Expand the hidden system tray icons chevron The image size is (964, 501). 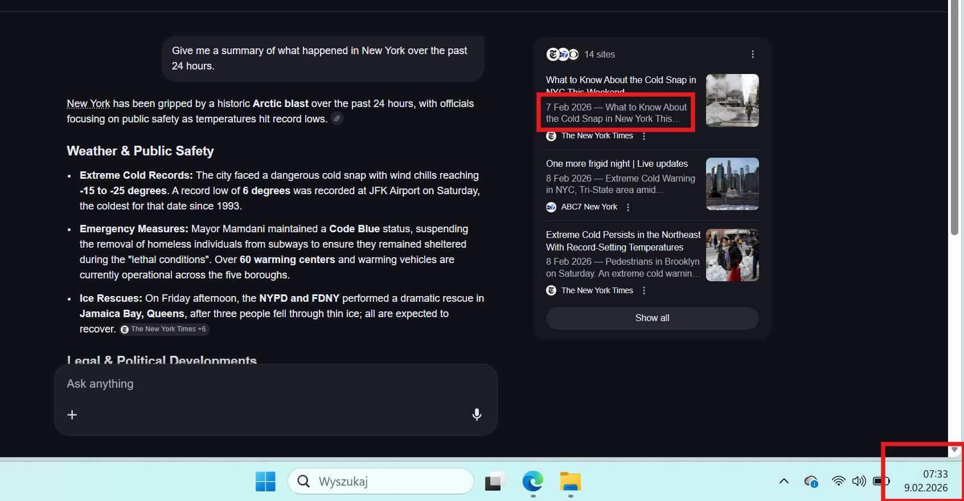point(784,481)
